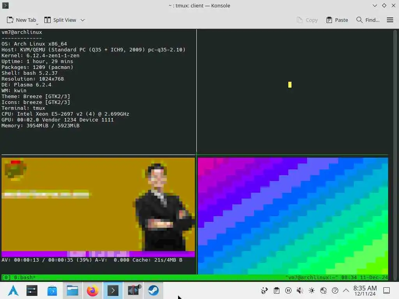The width and height of the screenshot is (399, 299).
Task: Open the Find search bar
Action: (x=368, y=20)
